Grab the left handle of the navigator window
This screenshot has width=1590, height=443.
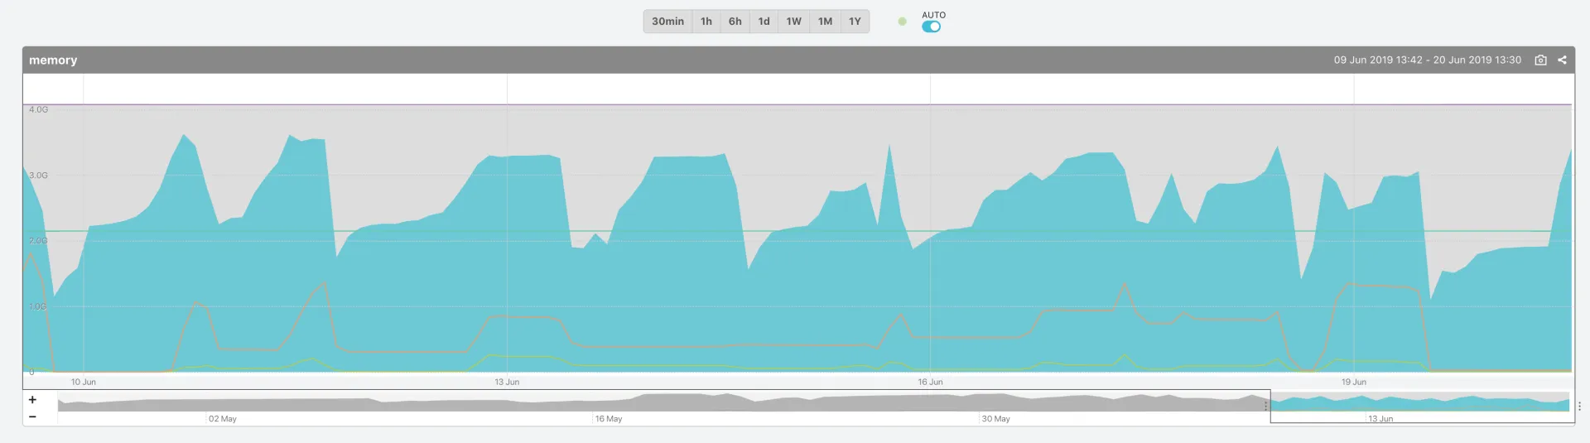1265,406
